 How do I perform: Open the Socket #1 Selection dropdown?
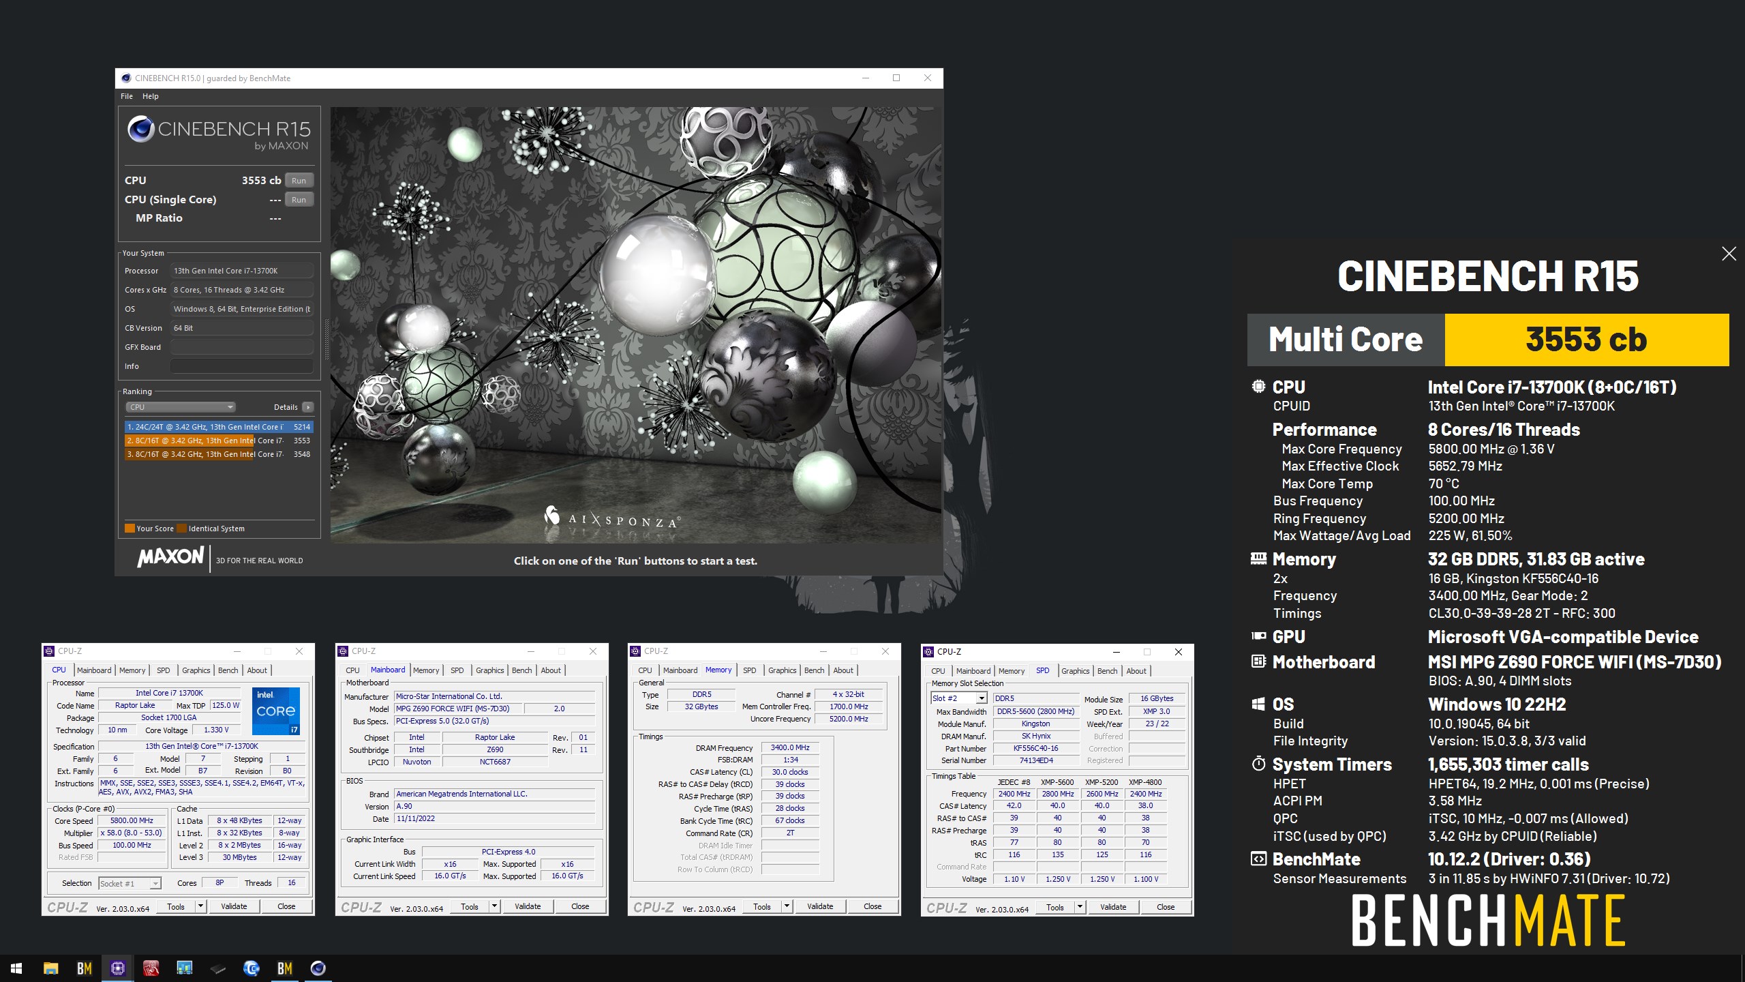coord(130,883)
